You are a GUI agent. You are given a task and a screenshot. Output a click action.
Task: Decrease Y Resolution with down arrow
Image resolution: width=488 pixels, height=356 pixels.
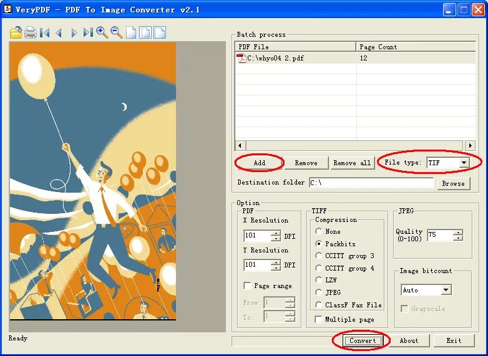tap(275, 267)
